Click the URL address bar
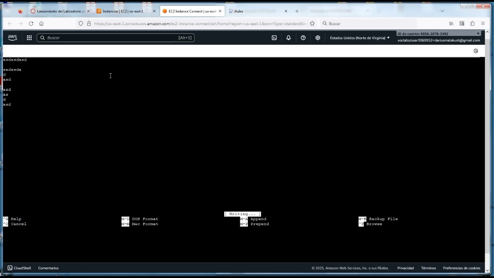This screenshot has height=278, width=494. click(x=200, y=24)
